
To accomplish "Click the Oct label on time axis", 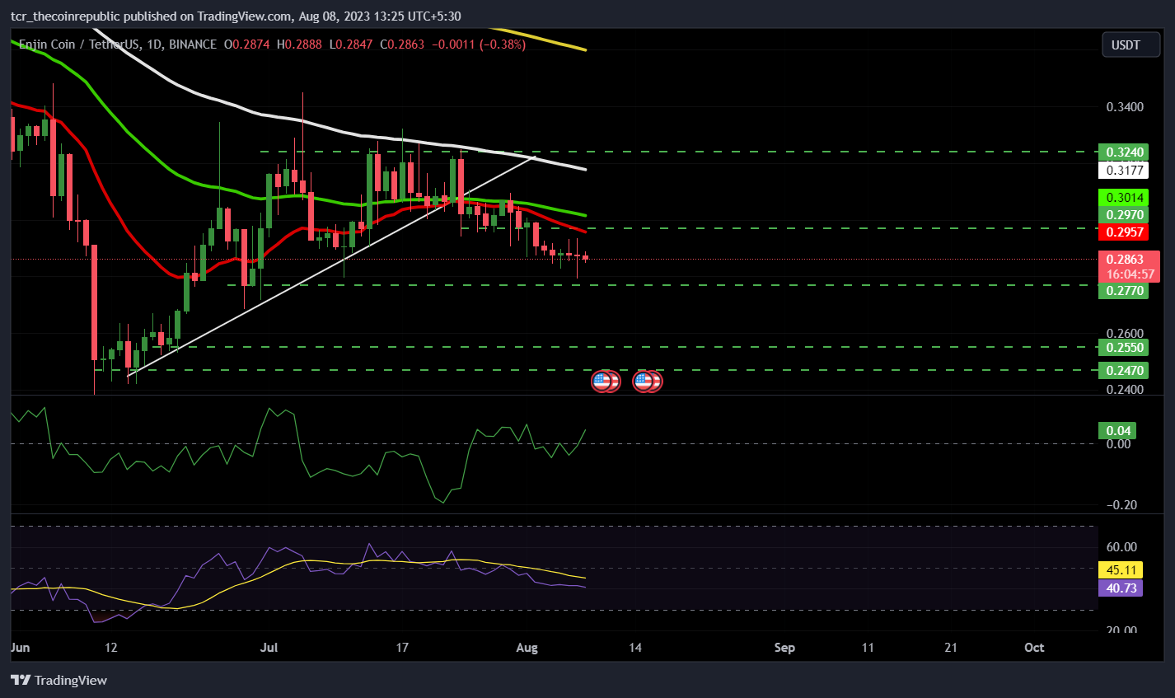I will (1034, 648).
